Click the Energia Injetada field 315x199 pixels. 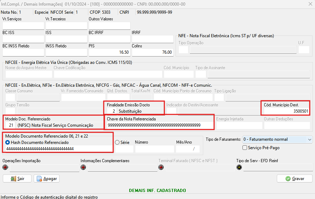coord(239,125)
